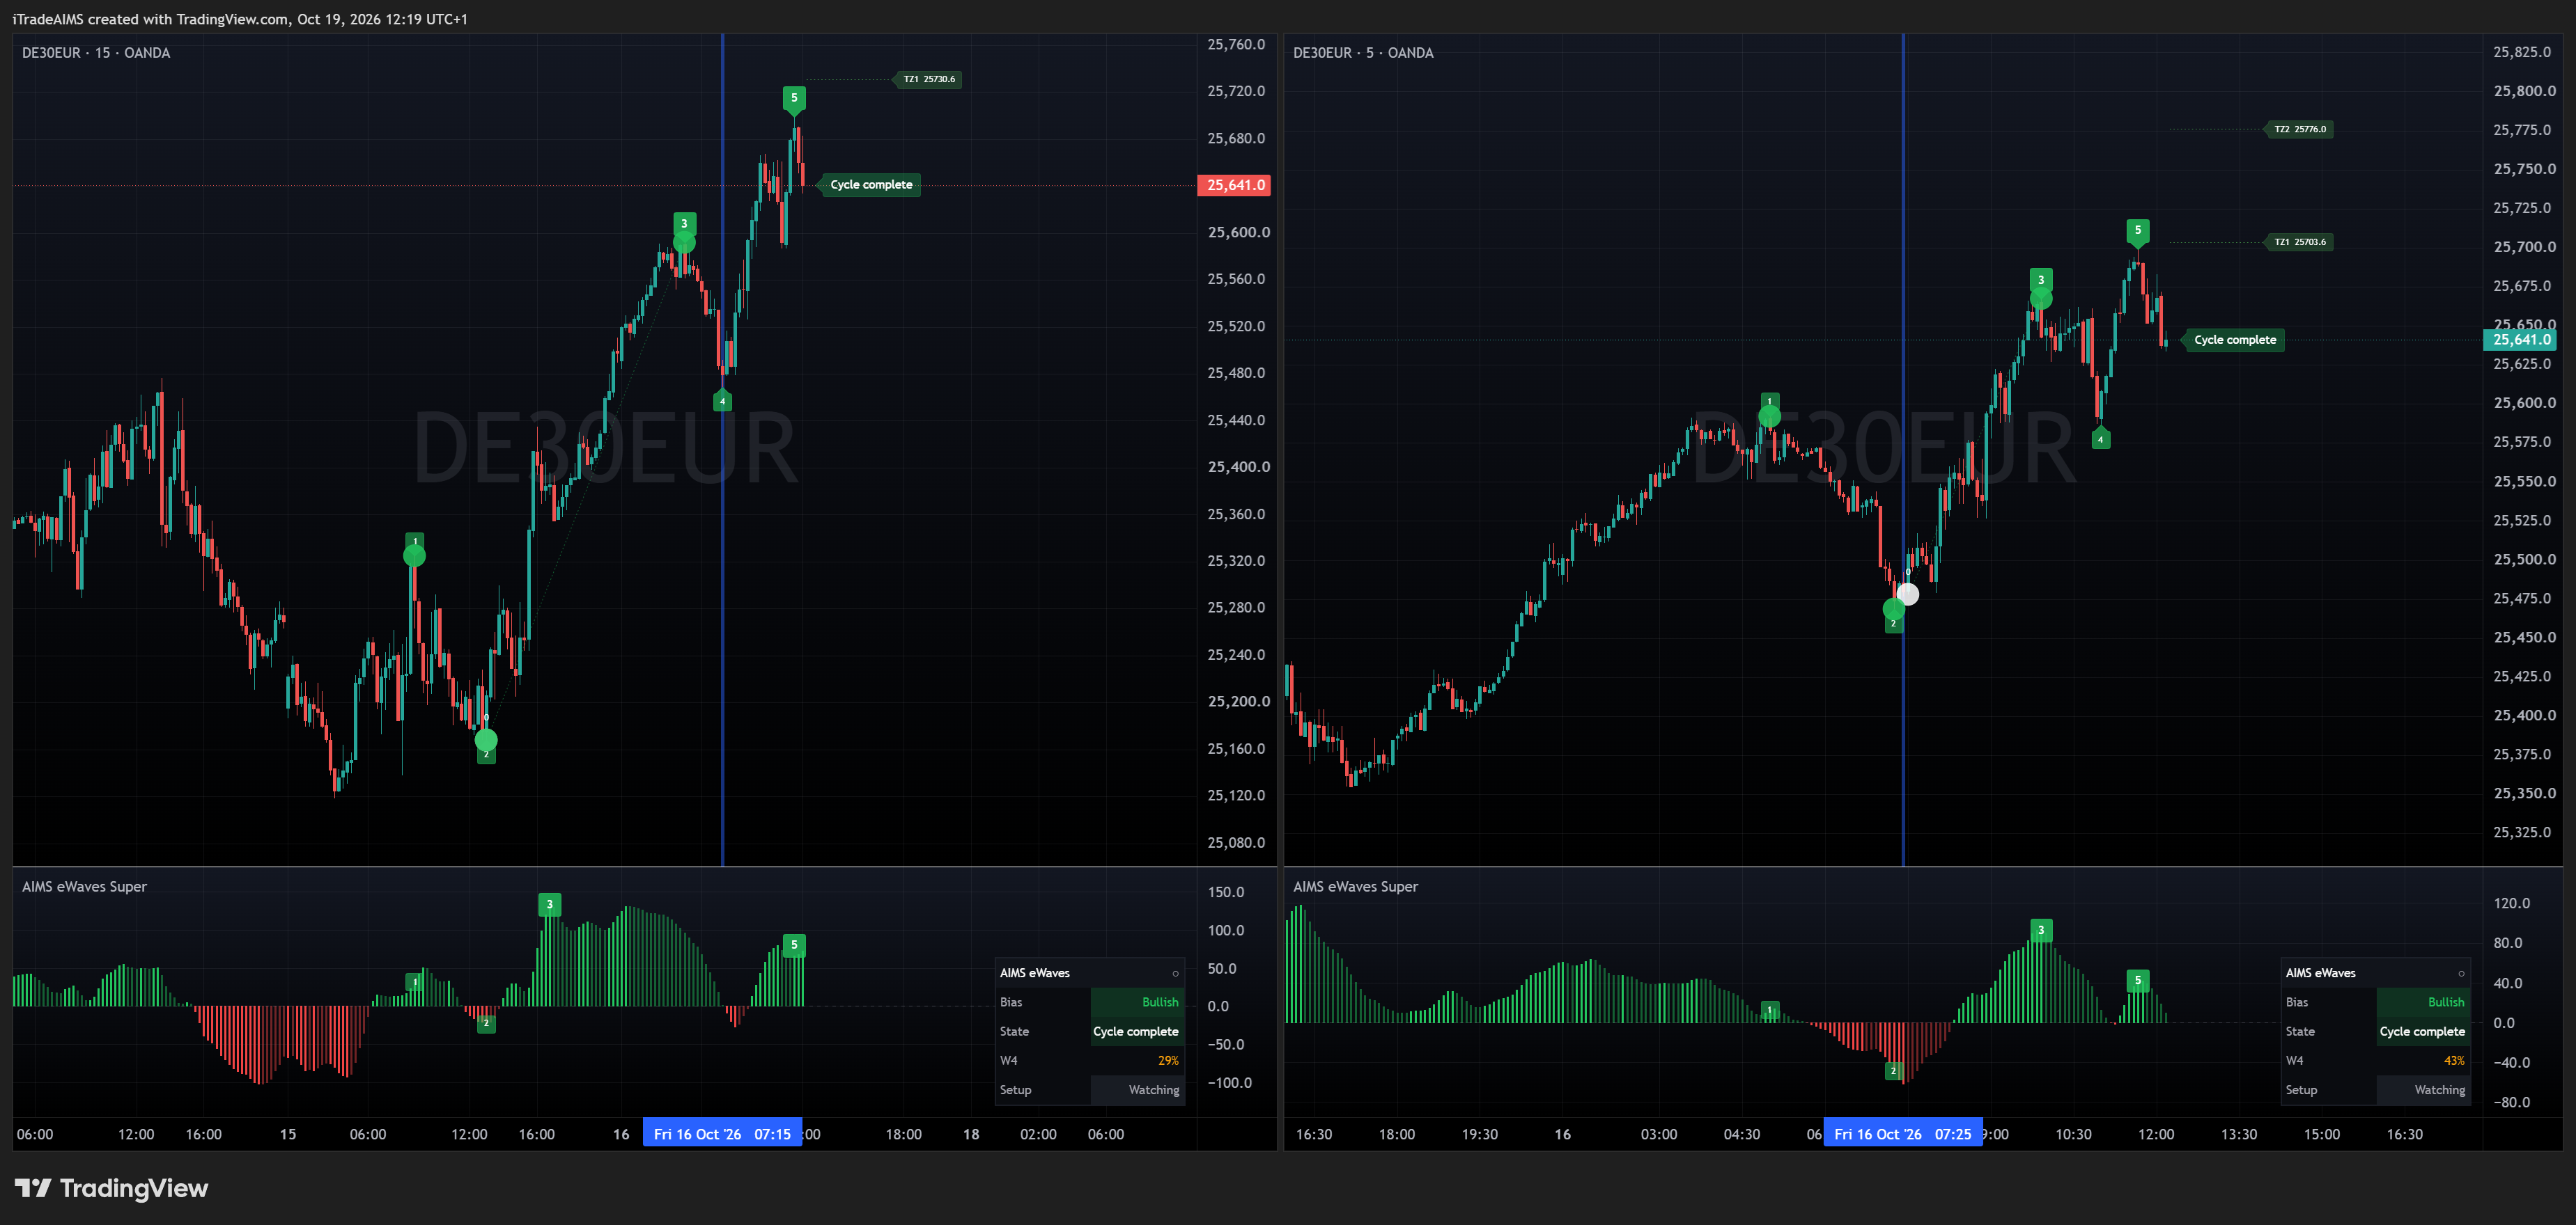
Task: Click wave 5 label in left oscillator pane
Action: 794,945
